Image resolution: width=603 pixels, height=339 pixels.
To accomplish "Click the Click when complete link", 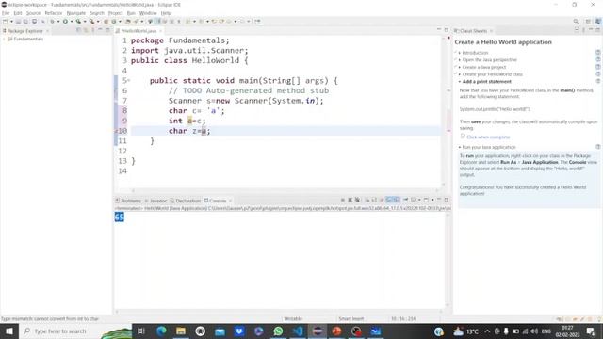I will click(x=488, y=137).
